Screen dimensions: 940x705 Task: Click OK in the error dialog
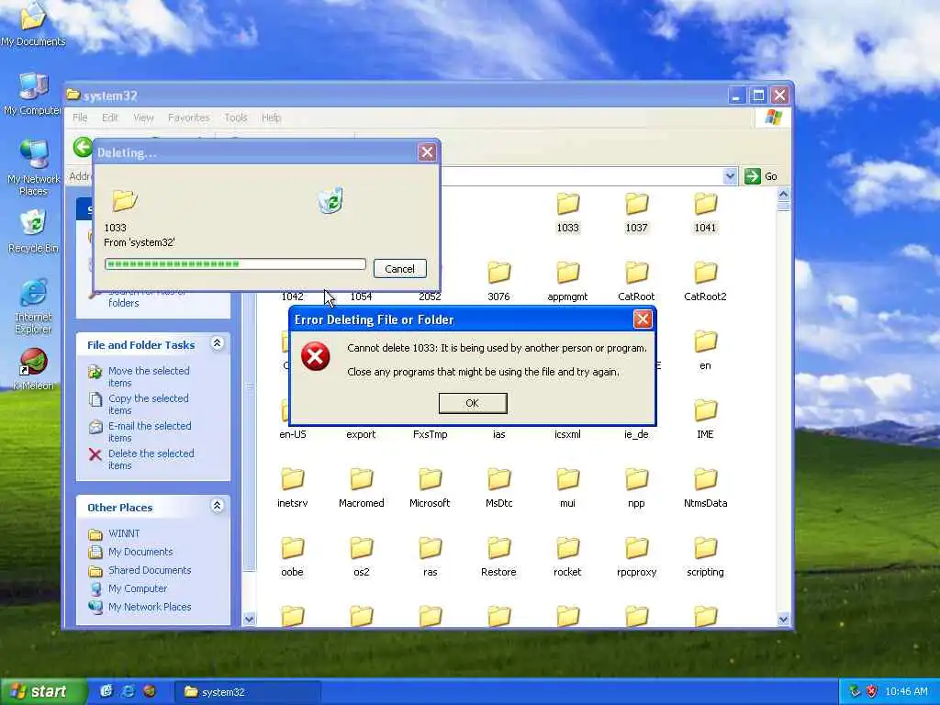[473, 403]
